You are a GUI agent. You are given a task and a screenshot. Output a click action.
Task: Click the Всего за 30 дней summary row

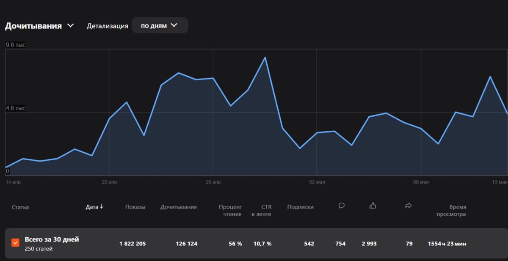tap(257, 243)
